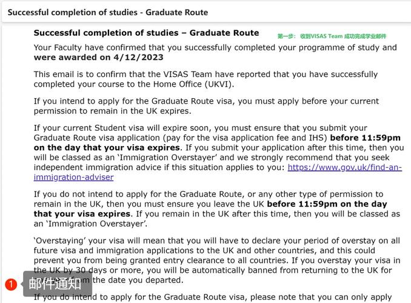Image resolution: width=411 pixels, height=303 pixels.
Task: Click the 邮件通知 caption label
Action: tap(55, 283)
